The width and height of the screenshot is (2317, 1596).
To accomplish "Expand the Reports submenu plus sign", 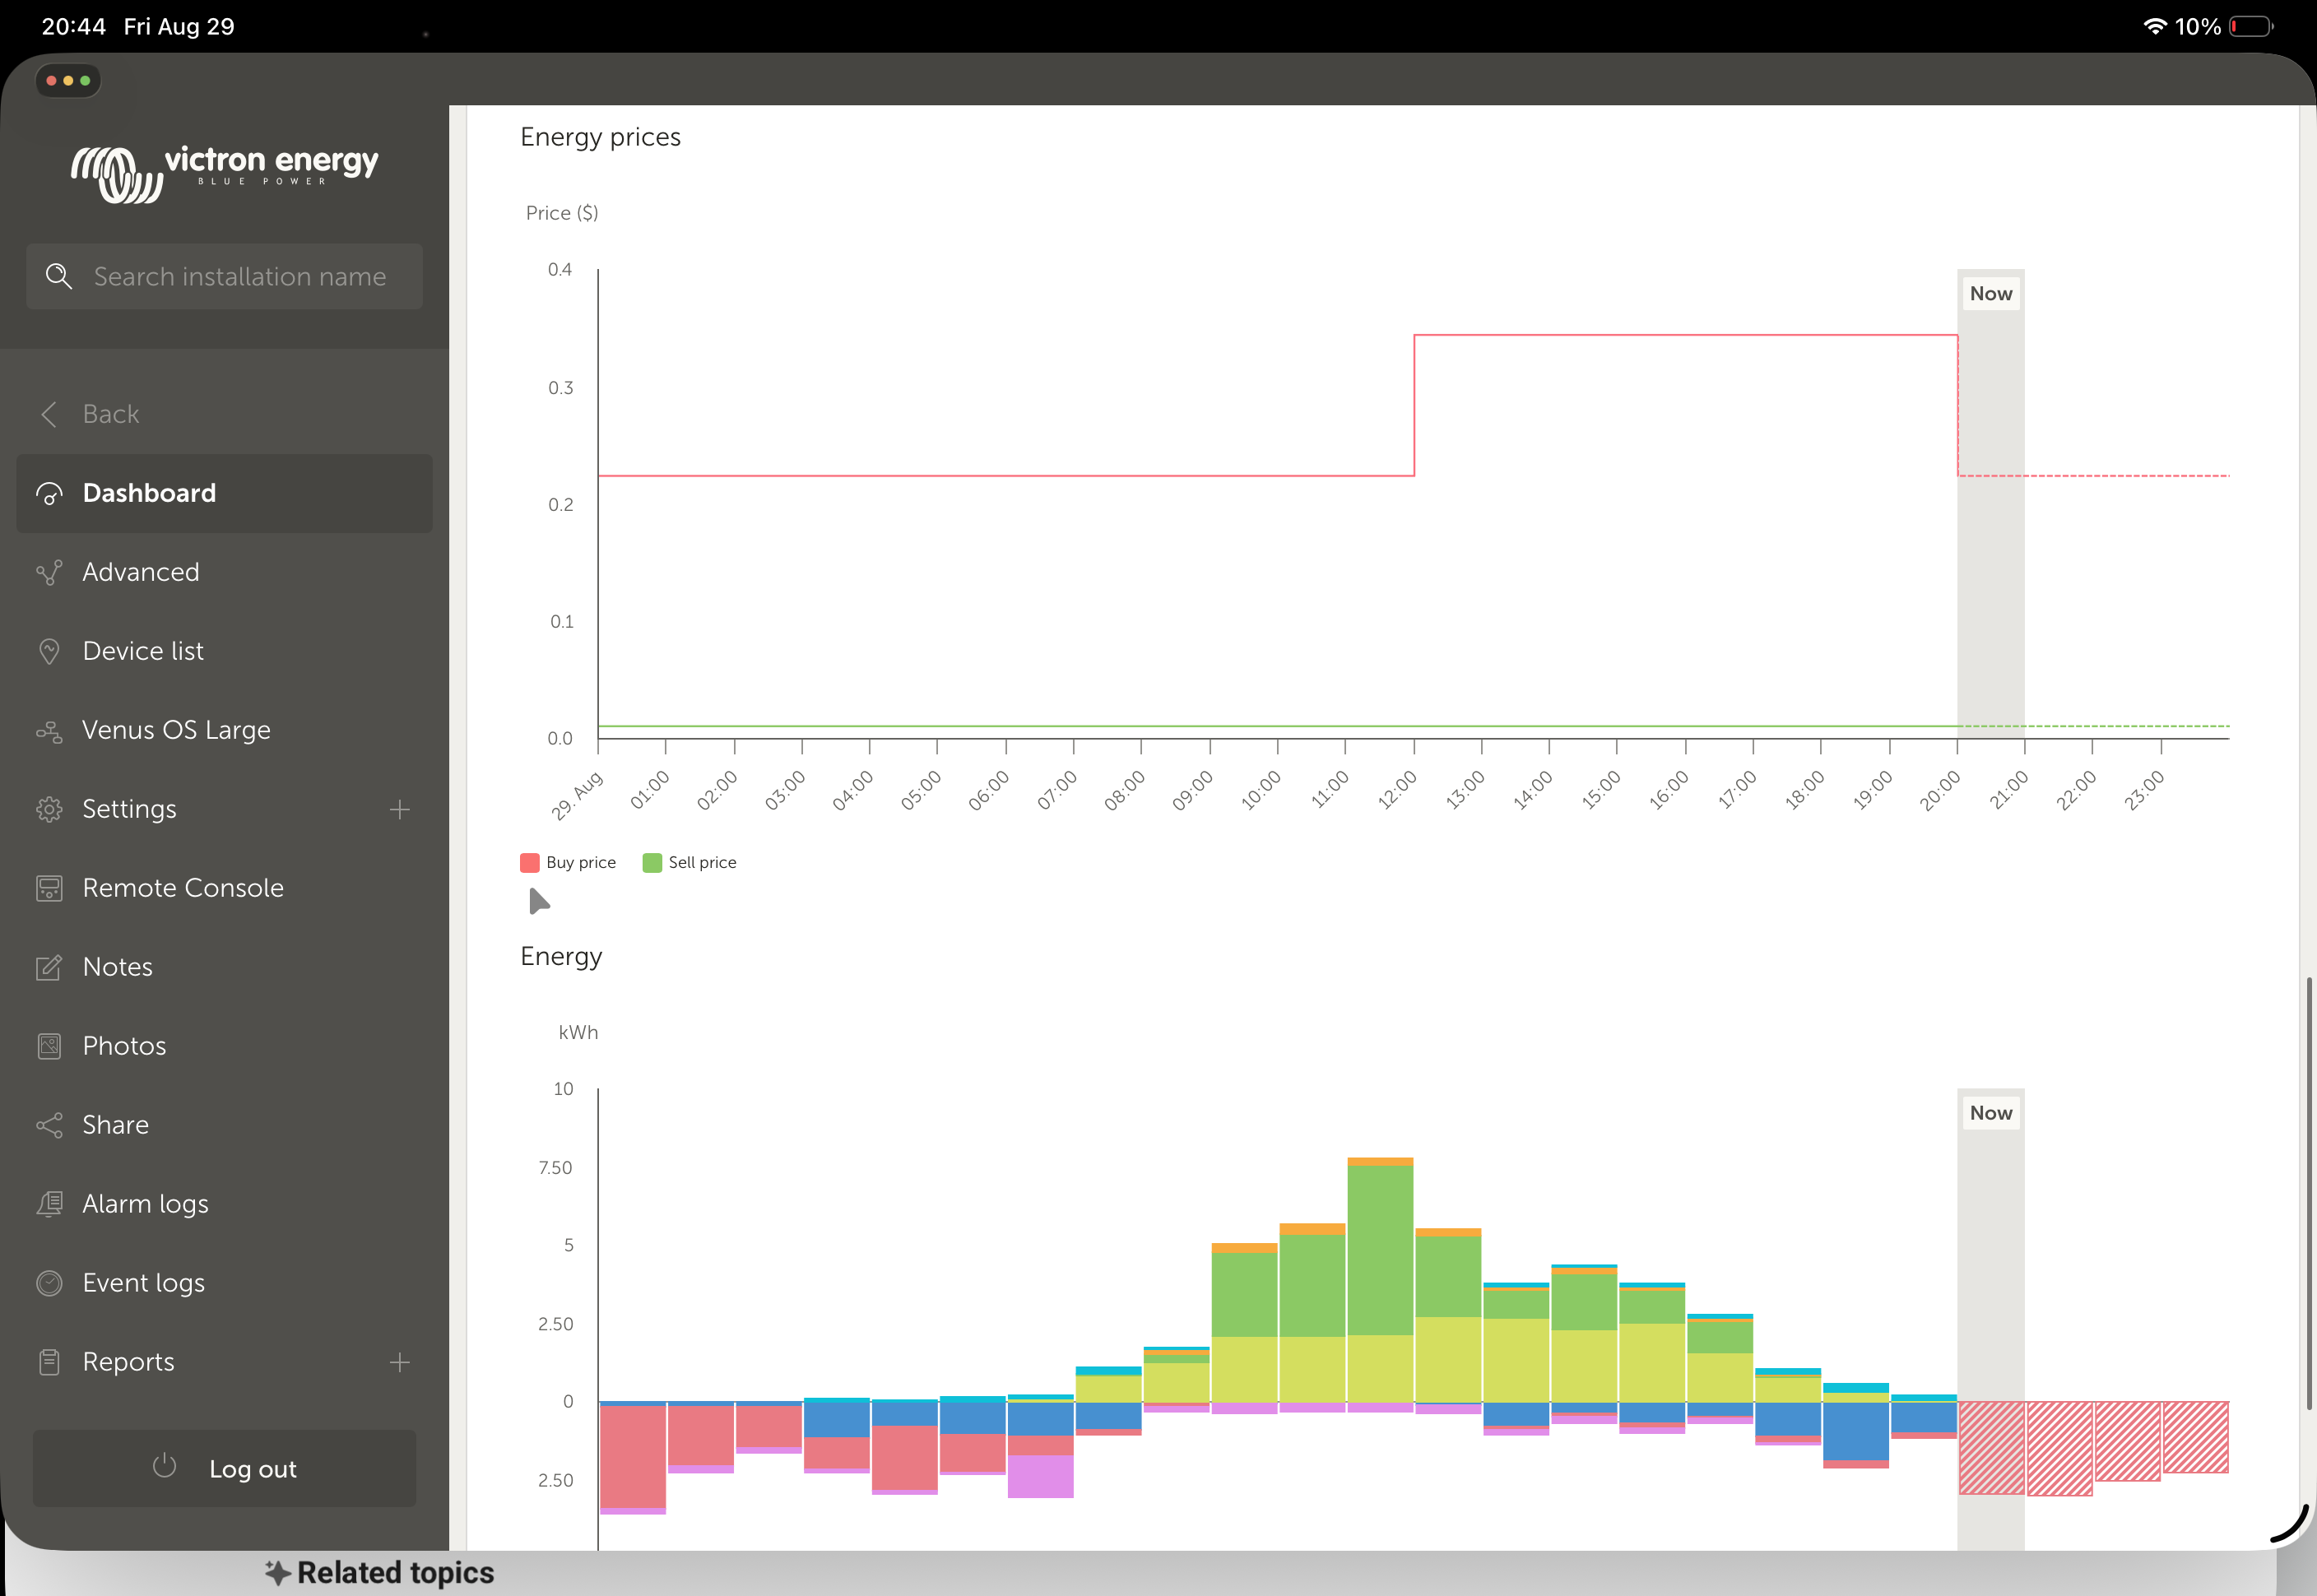I will tap(400, 1362).
